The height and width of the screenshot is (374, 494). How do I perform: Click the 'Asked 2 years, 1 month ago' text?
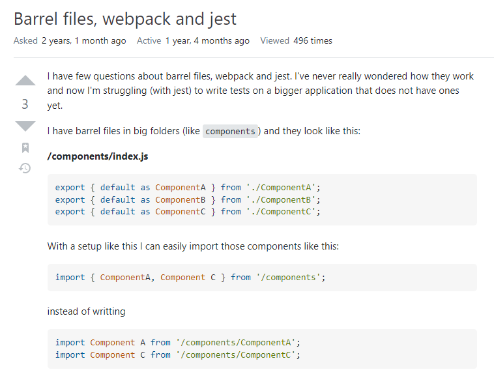coord(70,40)
